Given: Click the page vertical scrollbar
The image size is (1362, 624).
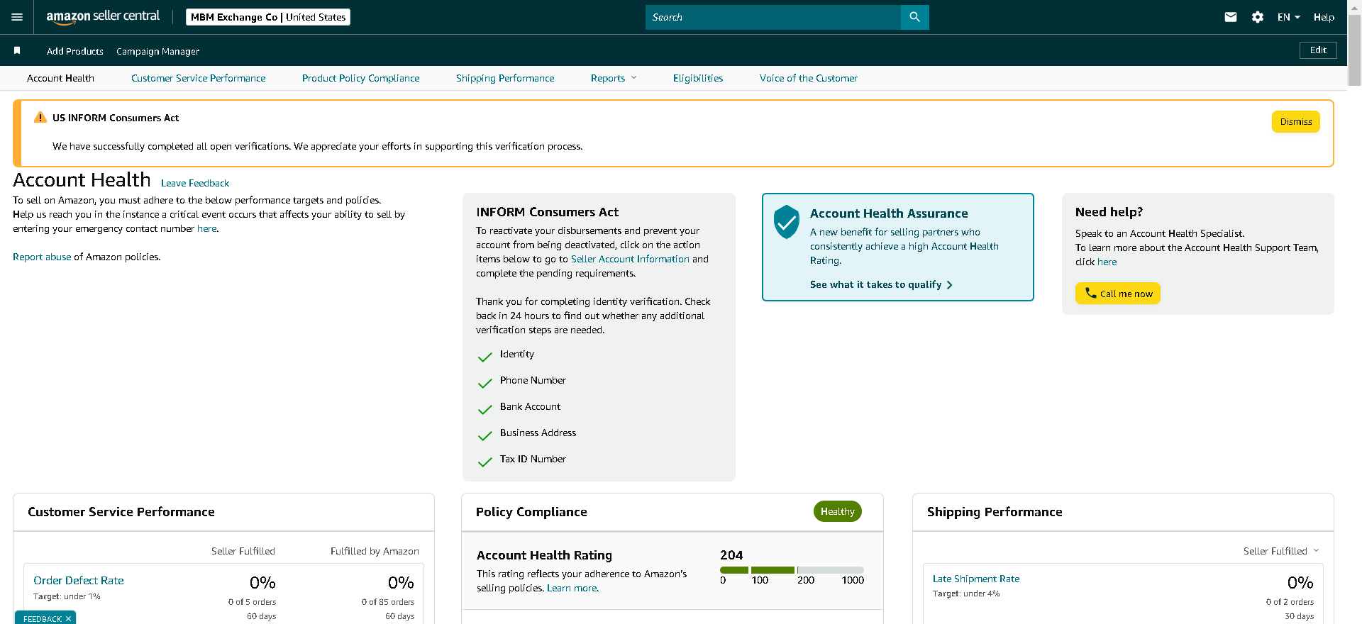Looking at the screenshot, I should pos(1354,50).
